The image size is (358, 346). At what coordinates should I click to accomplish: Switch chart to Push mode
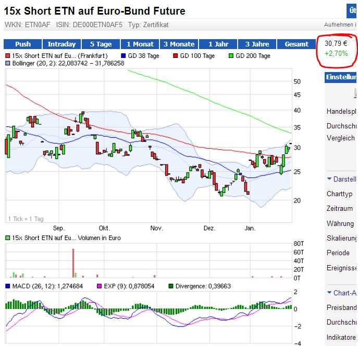coord(22,44)
